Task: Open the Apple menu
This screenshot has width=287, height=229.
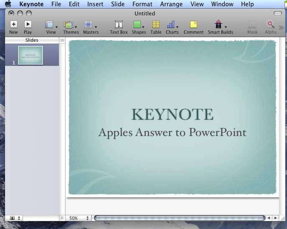Action: click(x=8, y=4)
